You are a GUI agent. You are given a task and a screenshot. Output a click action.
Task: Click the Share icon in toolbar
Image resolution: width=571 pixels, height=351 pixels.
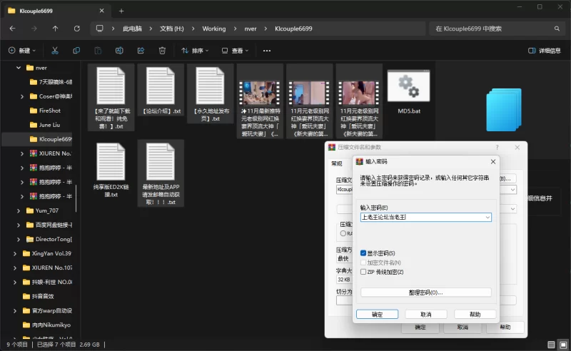click(x=141, y=51)
